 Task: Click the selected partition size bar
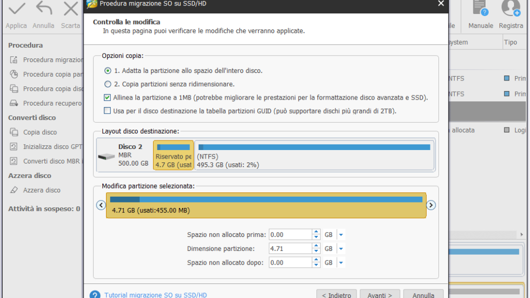[x=266, y=205]
